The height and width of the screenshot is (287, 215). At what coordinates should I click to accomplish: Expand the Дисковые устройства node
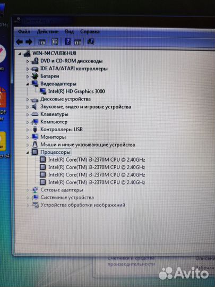(28, 99)
